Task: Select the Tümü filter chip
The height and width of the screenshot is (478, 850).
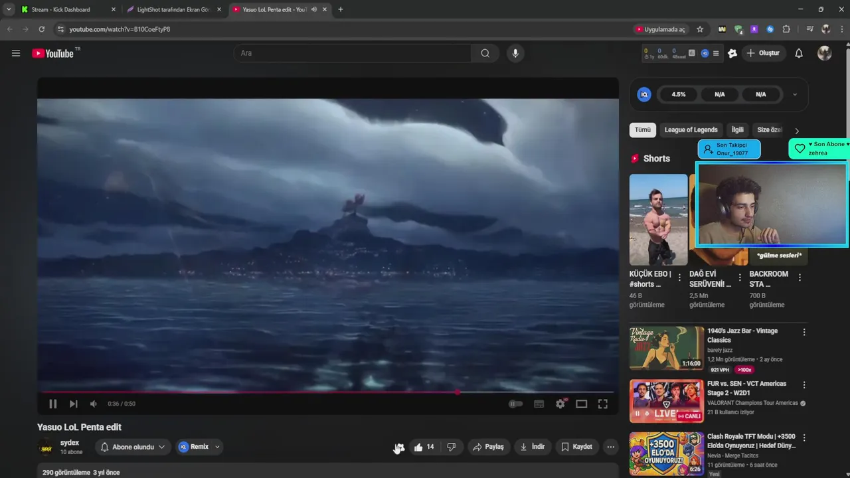Action: (643, 130)
